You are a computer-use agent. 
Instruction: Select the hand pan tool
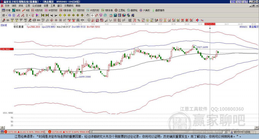(x=88, y=15)
